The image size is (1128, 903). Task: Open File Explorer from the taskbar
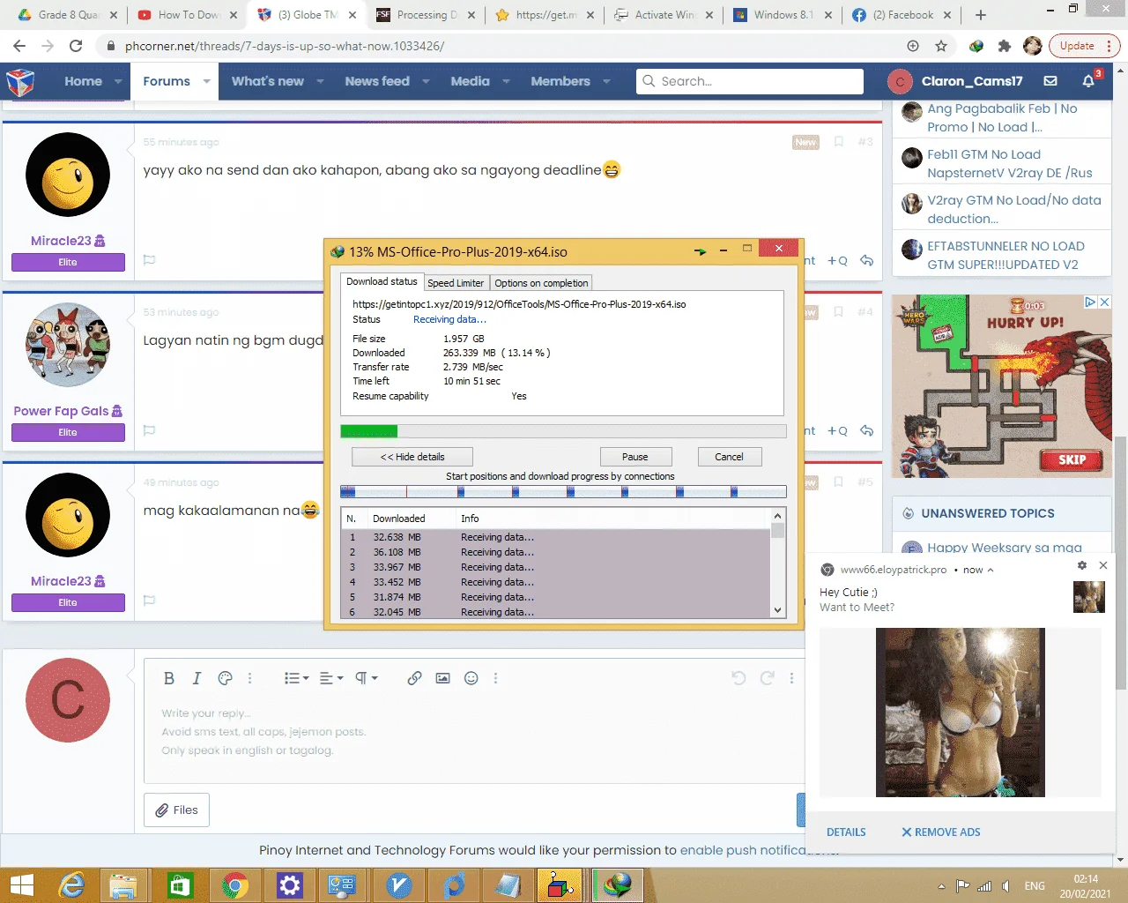[x=123, y=884]
